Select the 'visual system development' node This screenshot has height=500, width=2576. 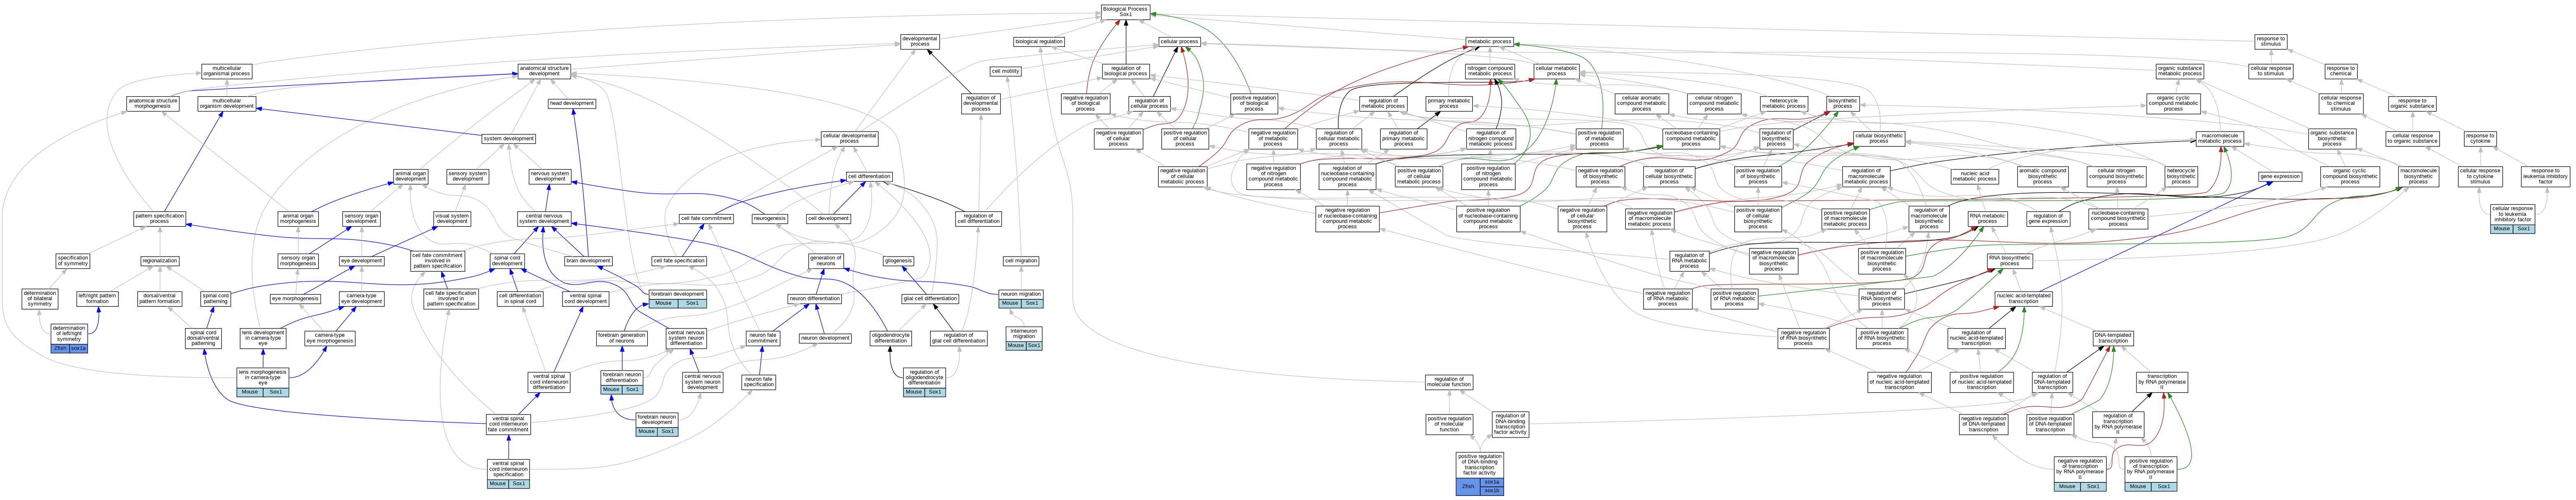(x=452, y=218)
